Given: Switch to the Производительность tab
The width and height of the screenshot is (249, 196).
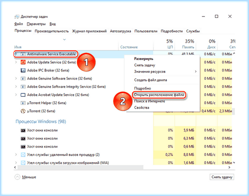Looking at the screenshot, I should 51,31.
